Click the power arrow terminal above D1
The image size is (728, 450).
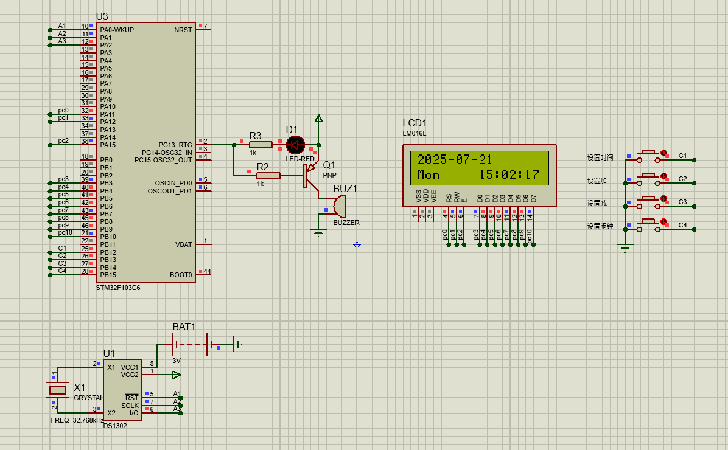point(318,119)
